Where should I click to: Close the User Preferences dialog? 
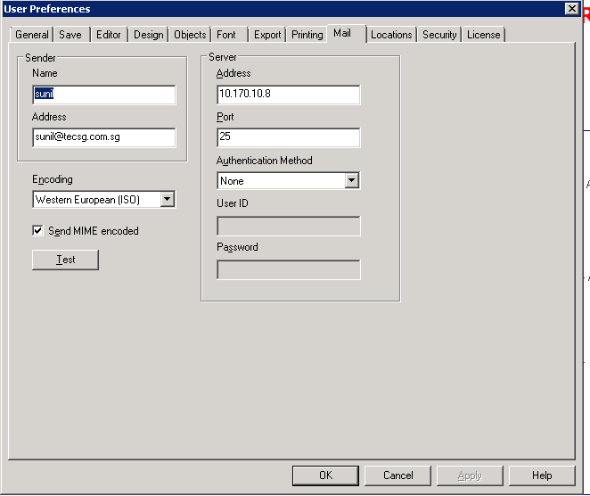coord(572,9)
